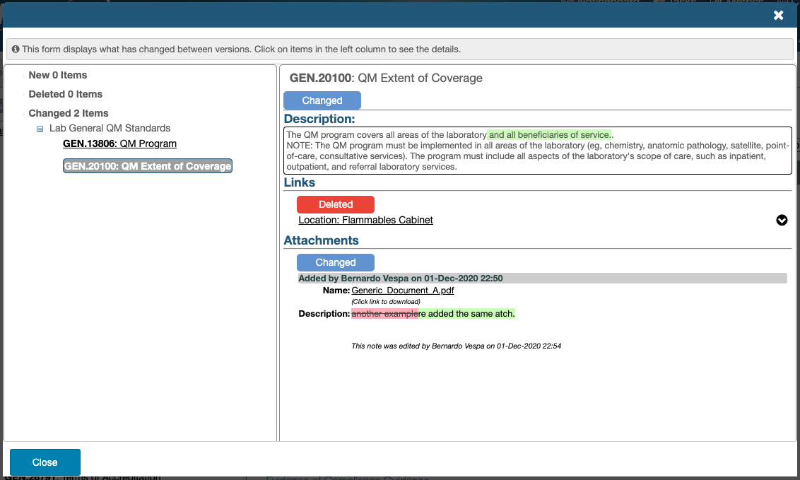
Task: Click the info icon in the banner
Action: click(16, 49)
